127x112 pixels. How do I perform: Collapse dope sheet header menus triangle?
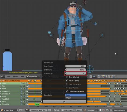coord(20,110)
